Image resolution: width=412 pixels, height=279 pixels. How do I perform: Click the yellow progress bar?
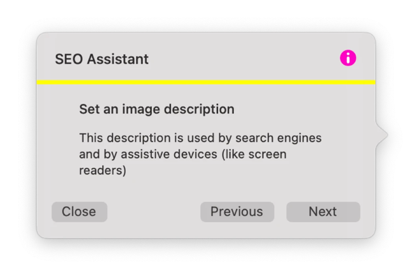coord(206,82)
